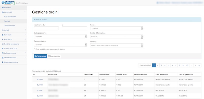Image resolution: width=204 pixels, height=99 pixels.
Task: Click Download .xls button
Action: (54, 56)
